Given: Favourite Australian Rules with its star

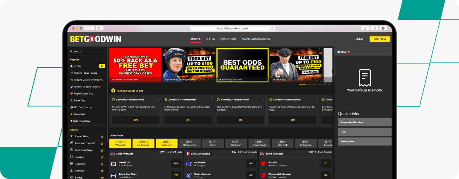Looking at the screenshot, I should (102, 150).
